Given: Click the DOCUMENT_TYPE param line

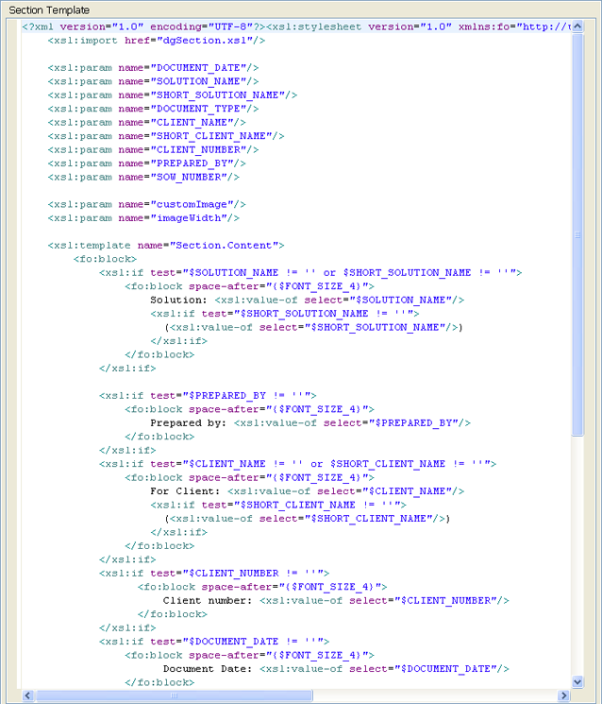Looking at the screenshot, I should 153,109.
